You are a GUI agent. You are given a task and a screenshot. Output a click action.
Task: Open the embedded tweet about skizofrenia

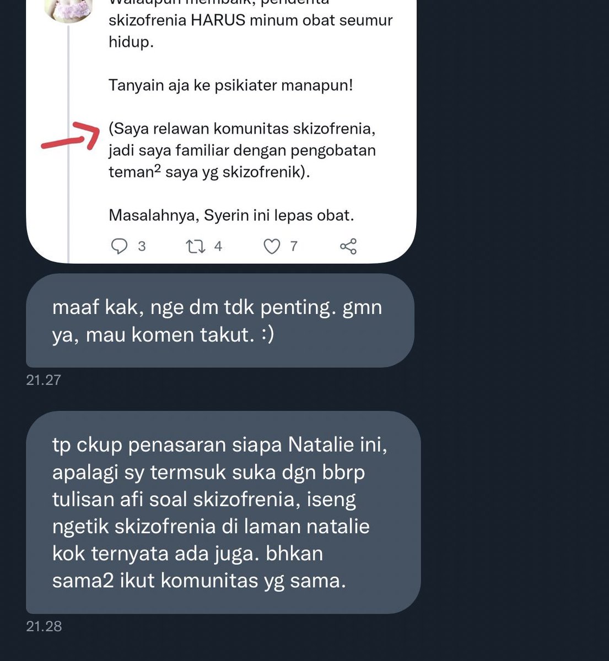[x=221, y=132]
